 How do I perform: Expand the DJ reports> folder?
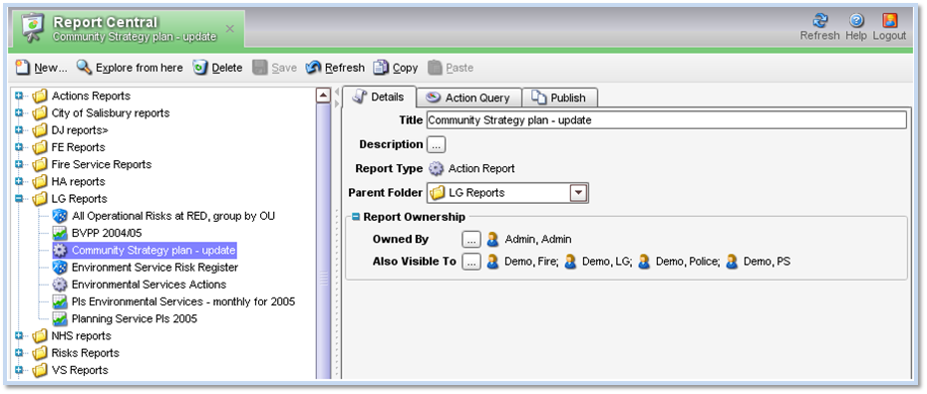pos(19,129)
